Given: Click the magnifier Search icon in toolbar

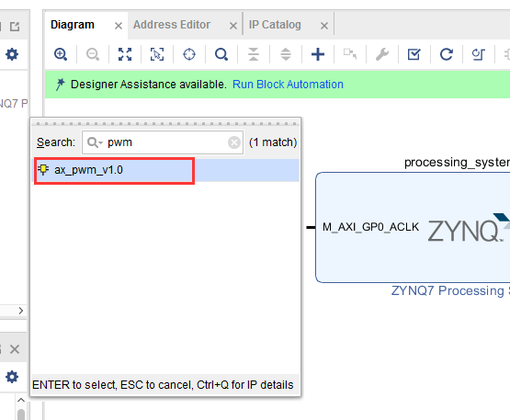Looking at the screenshot, I should click(x=221, y=54).
